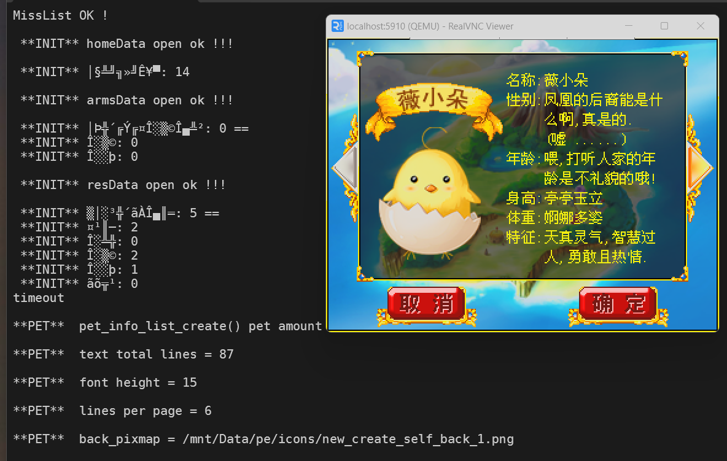Image resolution: width=727 pixels, height=461 pixels.
Task: Click 'lines per page = 6' in terminal
Action: 112,411
